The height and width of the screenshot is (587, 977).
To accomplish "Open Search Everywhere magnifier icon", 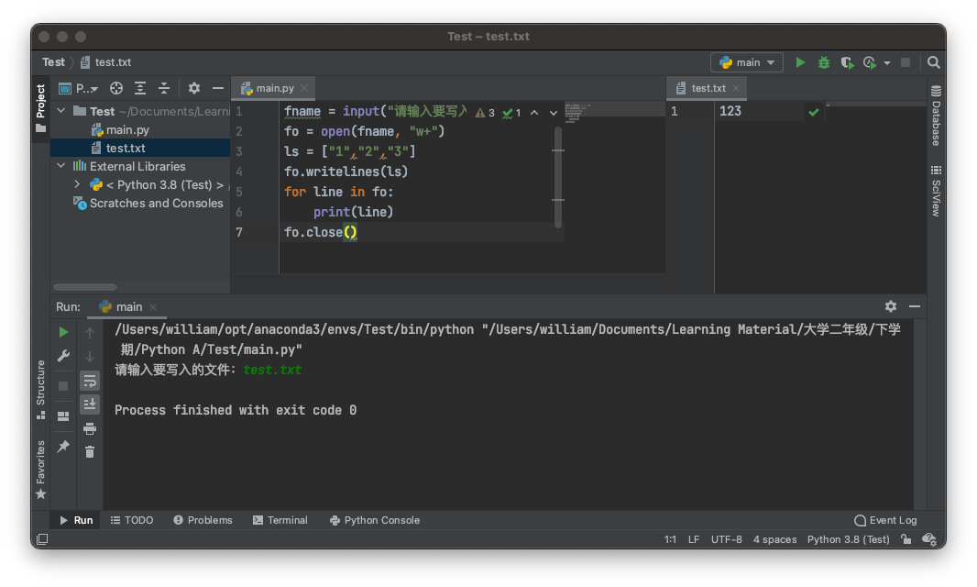I will pyautogui.click(x=933, y=62).
